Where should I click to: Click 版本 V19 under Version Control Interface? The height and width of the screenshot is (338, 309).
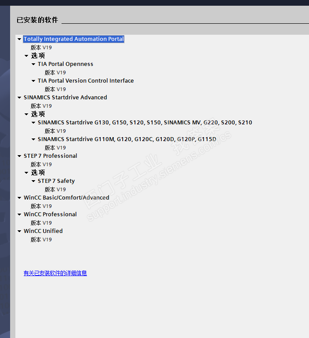55,89
